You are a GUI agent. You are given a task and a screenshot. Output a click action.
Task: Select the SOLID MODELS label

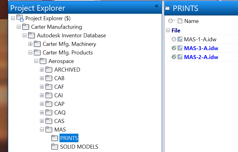79,147
